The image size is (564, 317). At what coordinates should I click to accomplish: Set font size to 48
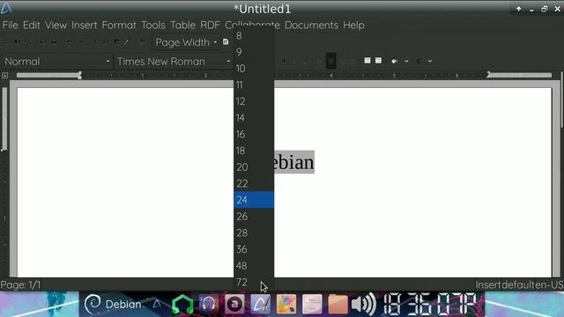(254, 266)
